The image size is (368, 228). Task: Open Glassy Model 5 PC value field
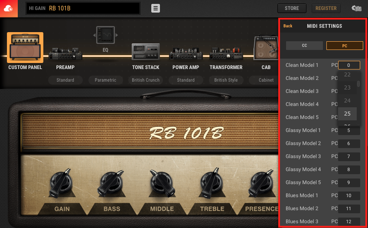(349, 183)
